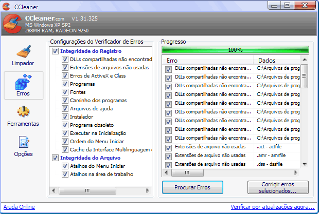This screenshot has height=214, width=320.
Task: Maximize the CCleaner window
Action: pos(287,6)
